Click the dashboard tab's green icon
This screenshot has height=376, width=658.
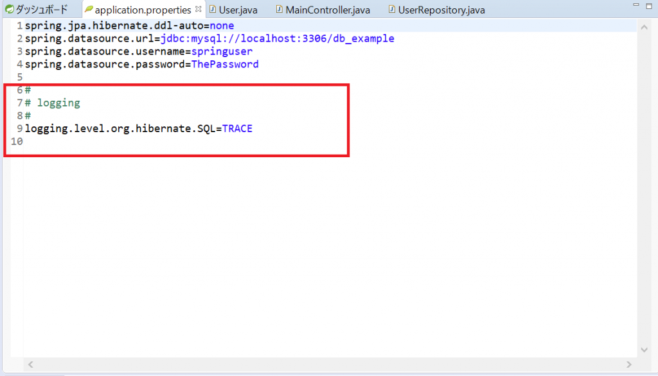tap(10, 10)
